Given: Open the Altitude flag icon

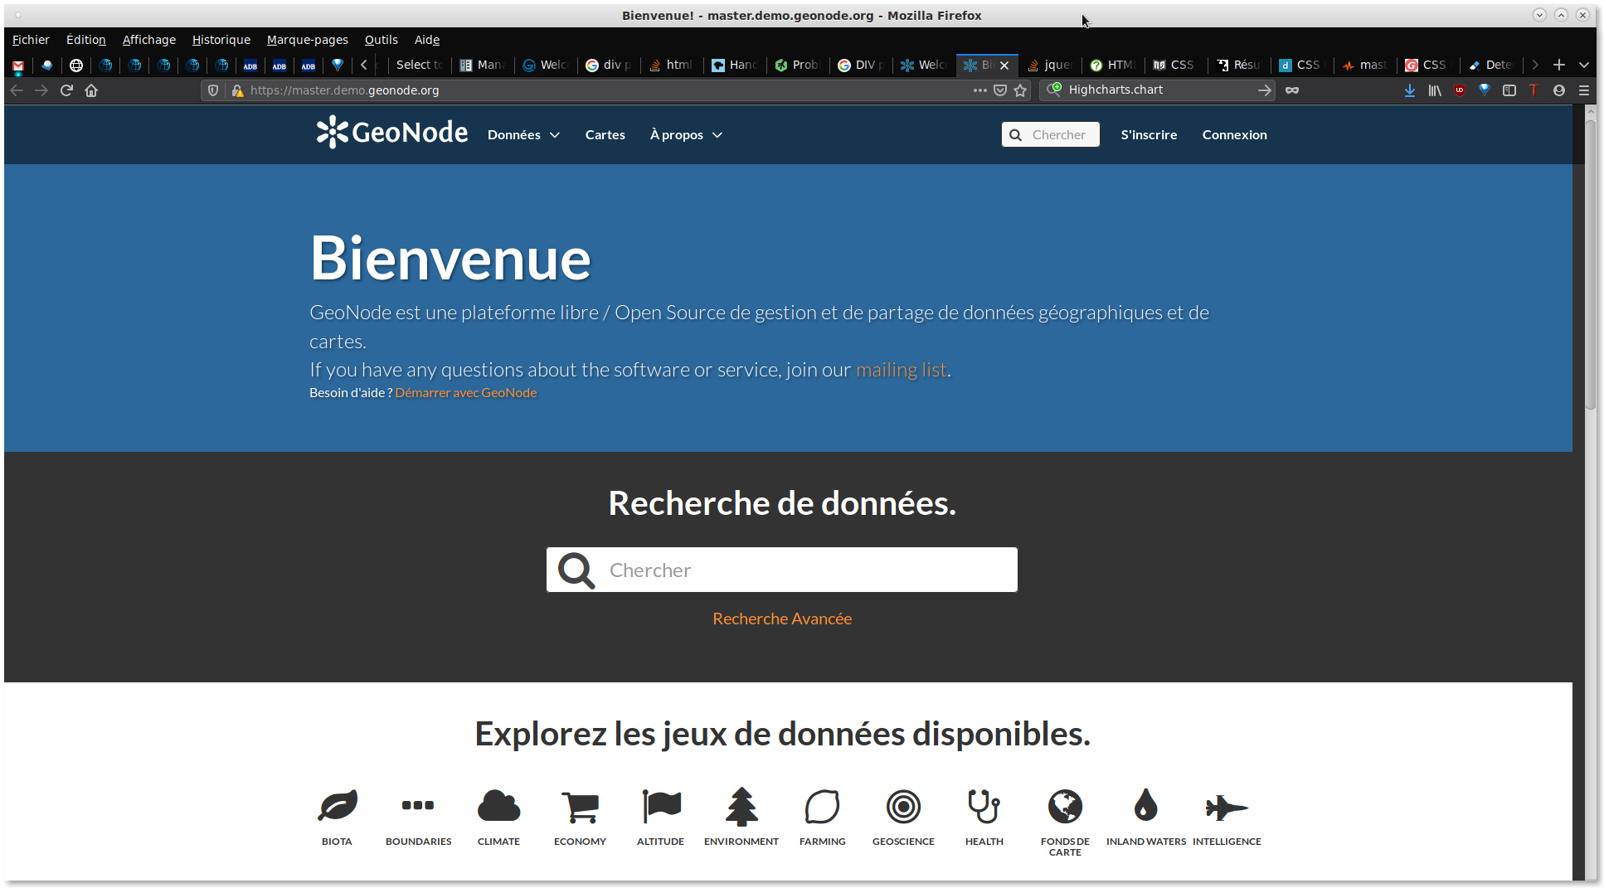Looking at the screenshot, I should (661, 806).
